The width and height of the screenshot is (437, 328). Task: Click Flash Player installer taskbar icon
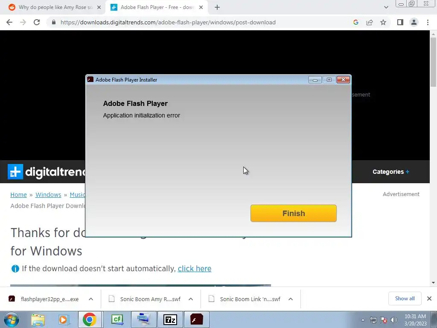(x=197, y=319)
